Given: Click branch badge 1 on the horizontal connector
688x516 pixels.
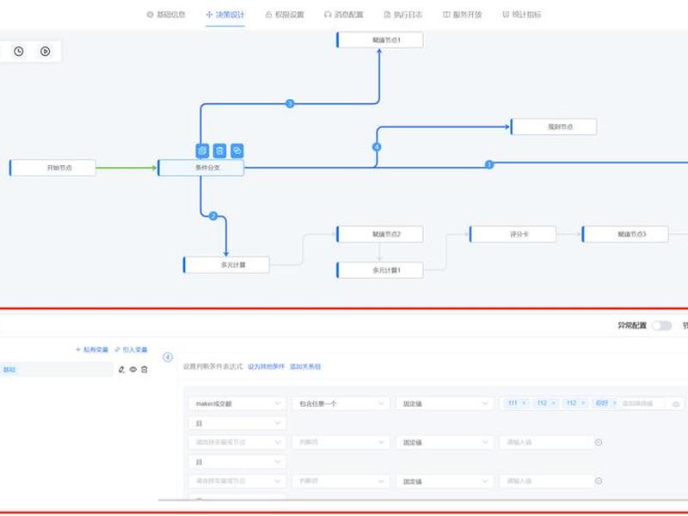Looking at the screenshot, I should pos(489,164).
